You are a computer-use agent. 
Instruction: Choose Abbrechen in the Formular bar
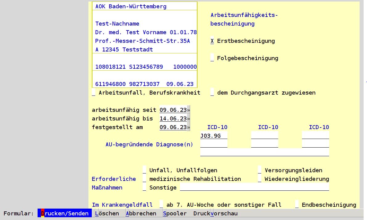pos(141,214)
